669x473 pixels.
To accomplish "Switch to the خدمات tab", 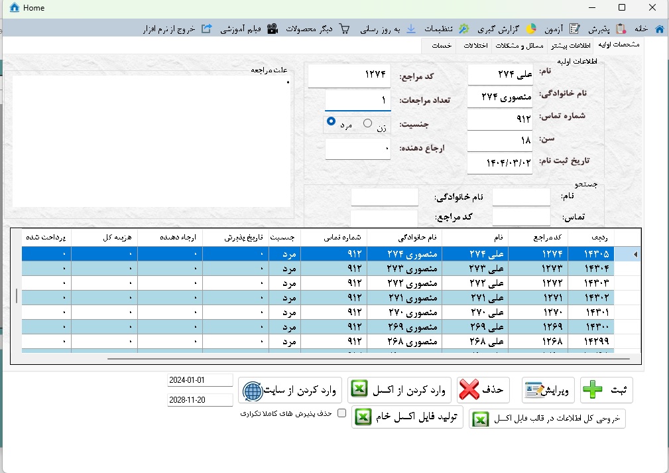I will (442, 46).
